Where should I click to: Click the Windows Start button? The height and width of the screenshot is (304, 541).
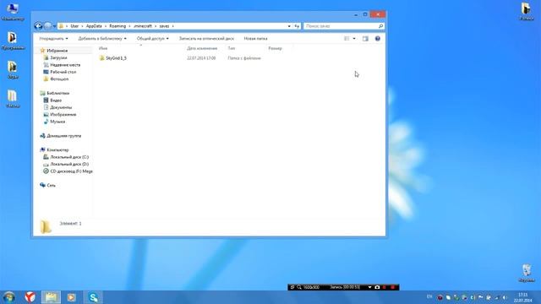(x=9, y=297)
